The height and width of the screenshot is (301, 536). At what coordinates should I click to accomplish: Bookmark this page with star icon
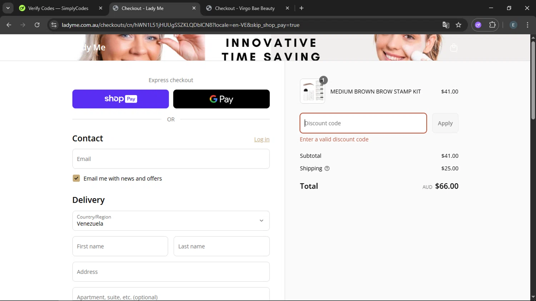[458, 25]
